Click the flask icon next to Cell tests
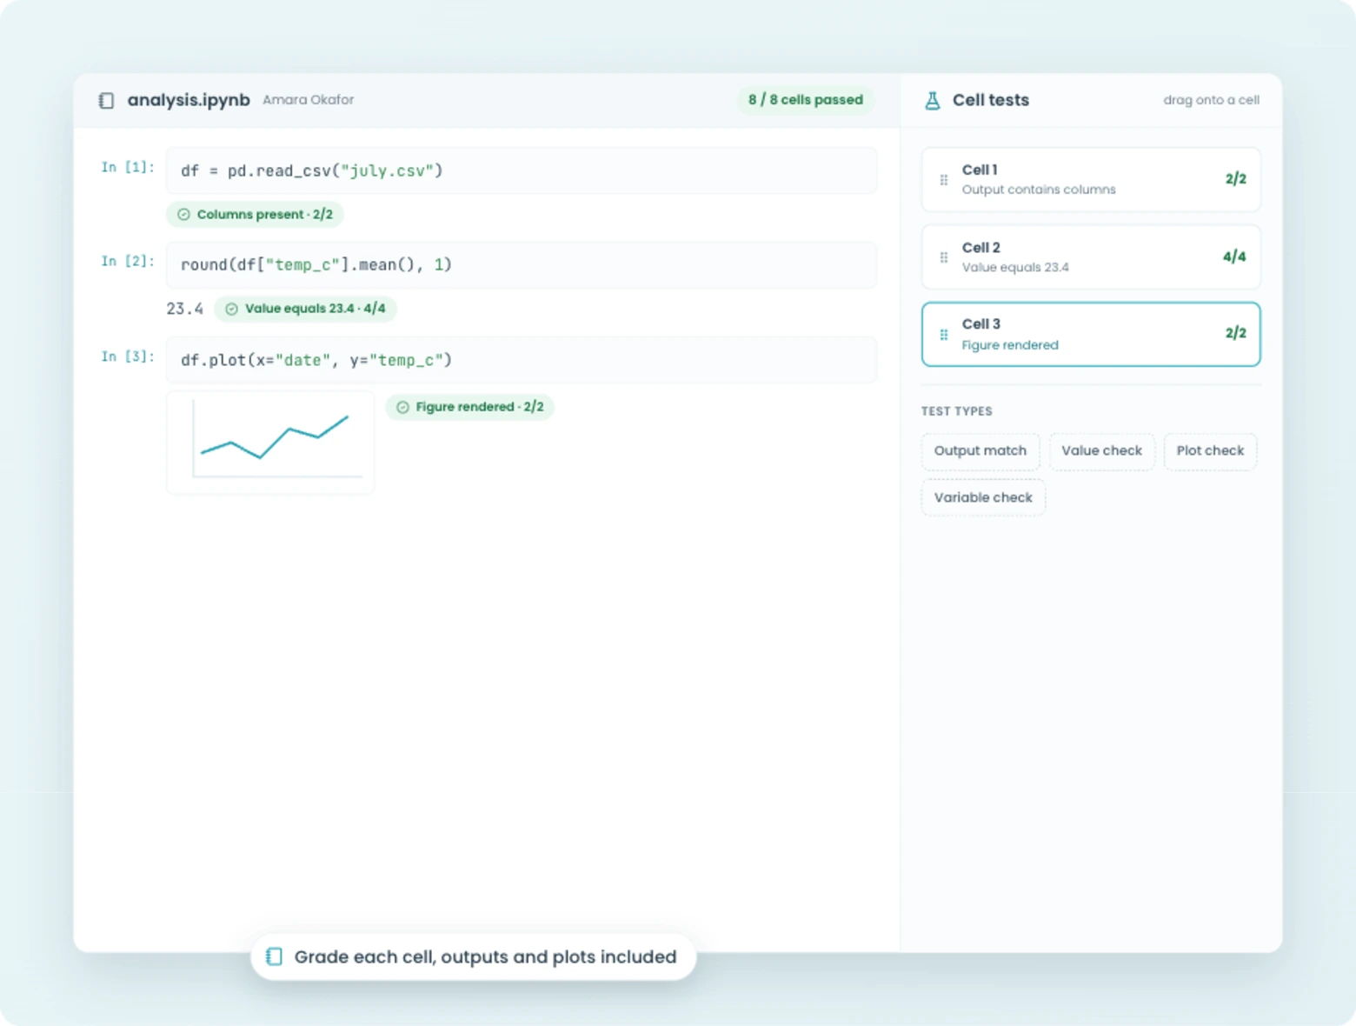The height and width of the screenshot is (1026, 1356). pos(932,101)
